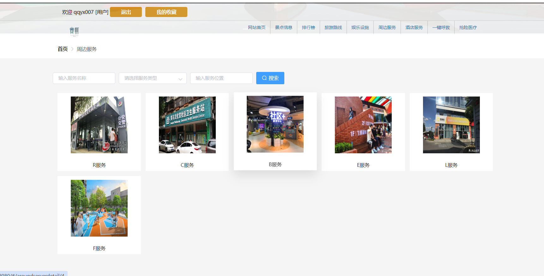Open the 网站首页 menu item

(x=257, y=27)
